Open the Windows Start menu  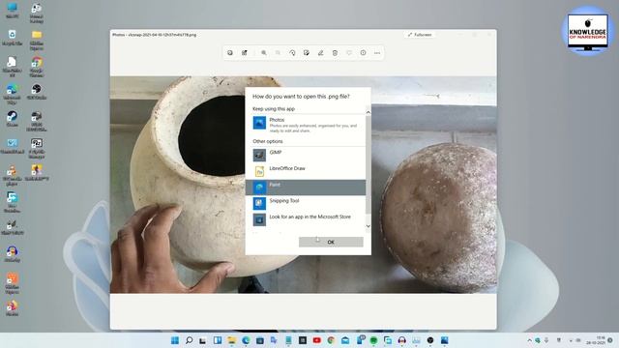coord(175,340)
